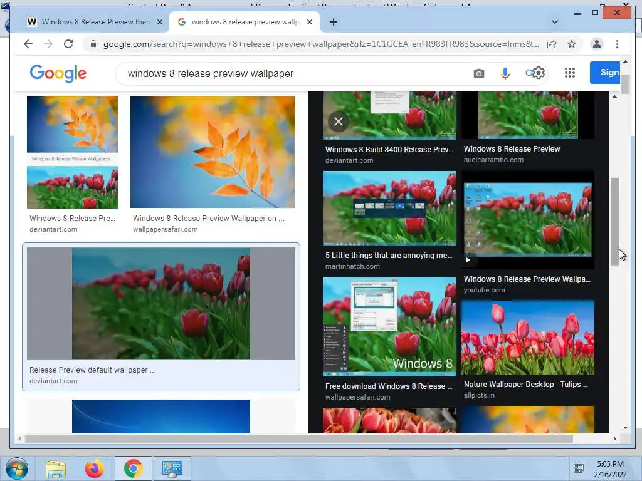Screen dimensions: 642x481
Task: Close the image preview panel
Action: point(338,122)
